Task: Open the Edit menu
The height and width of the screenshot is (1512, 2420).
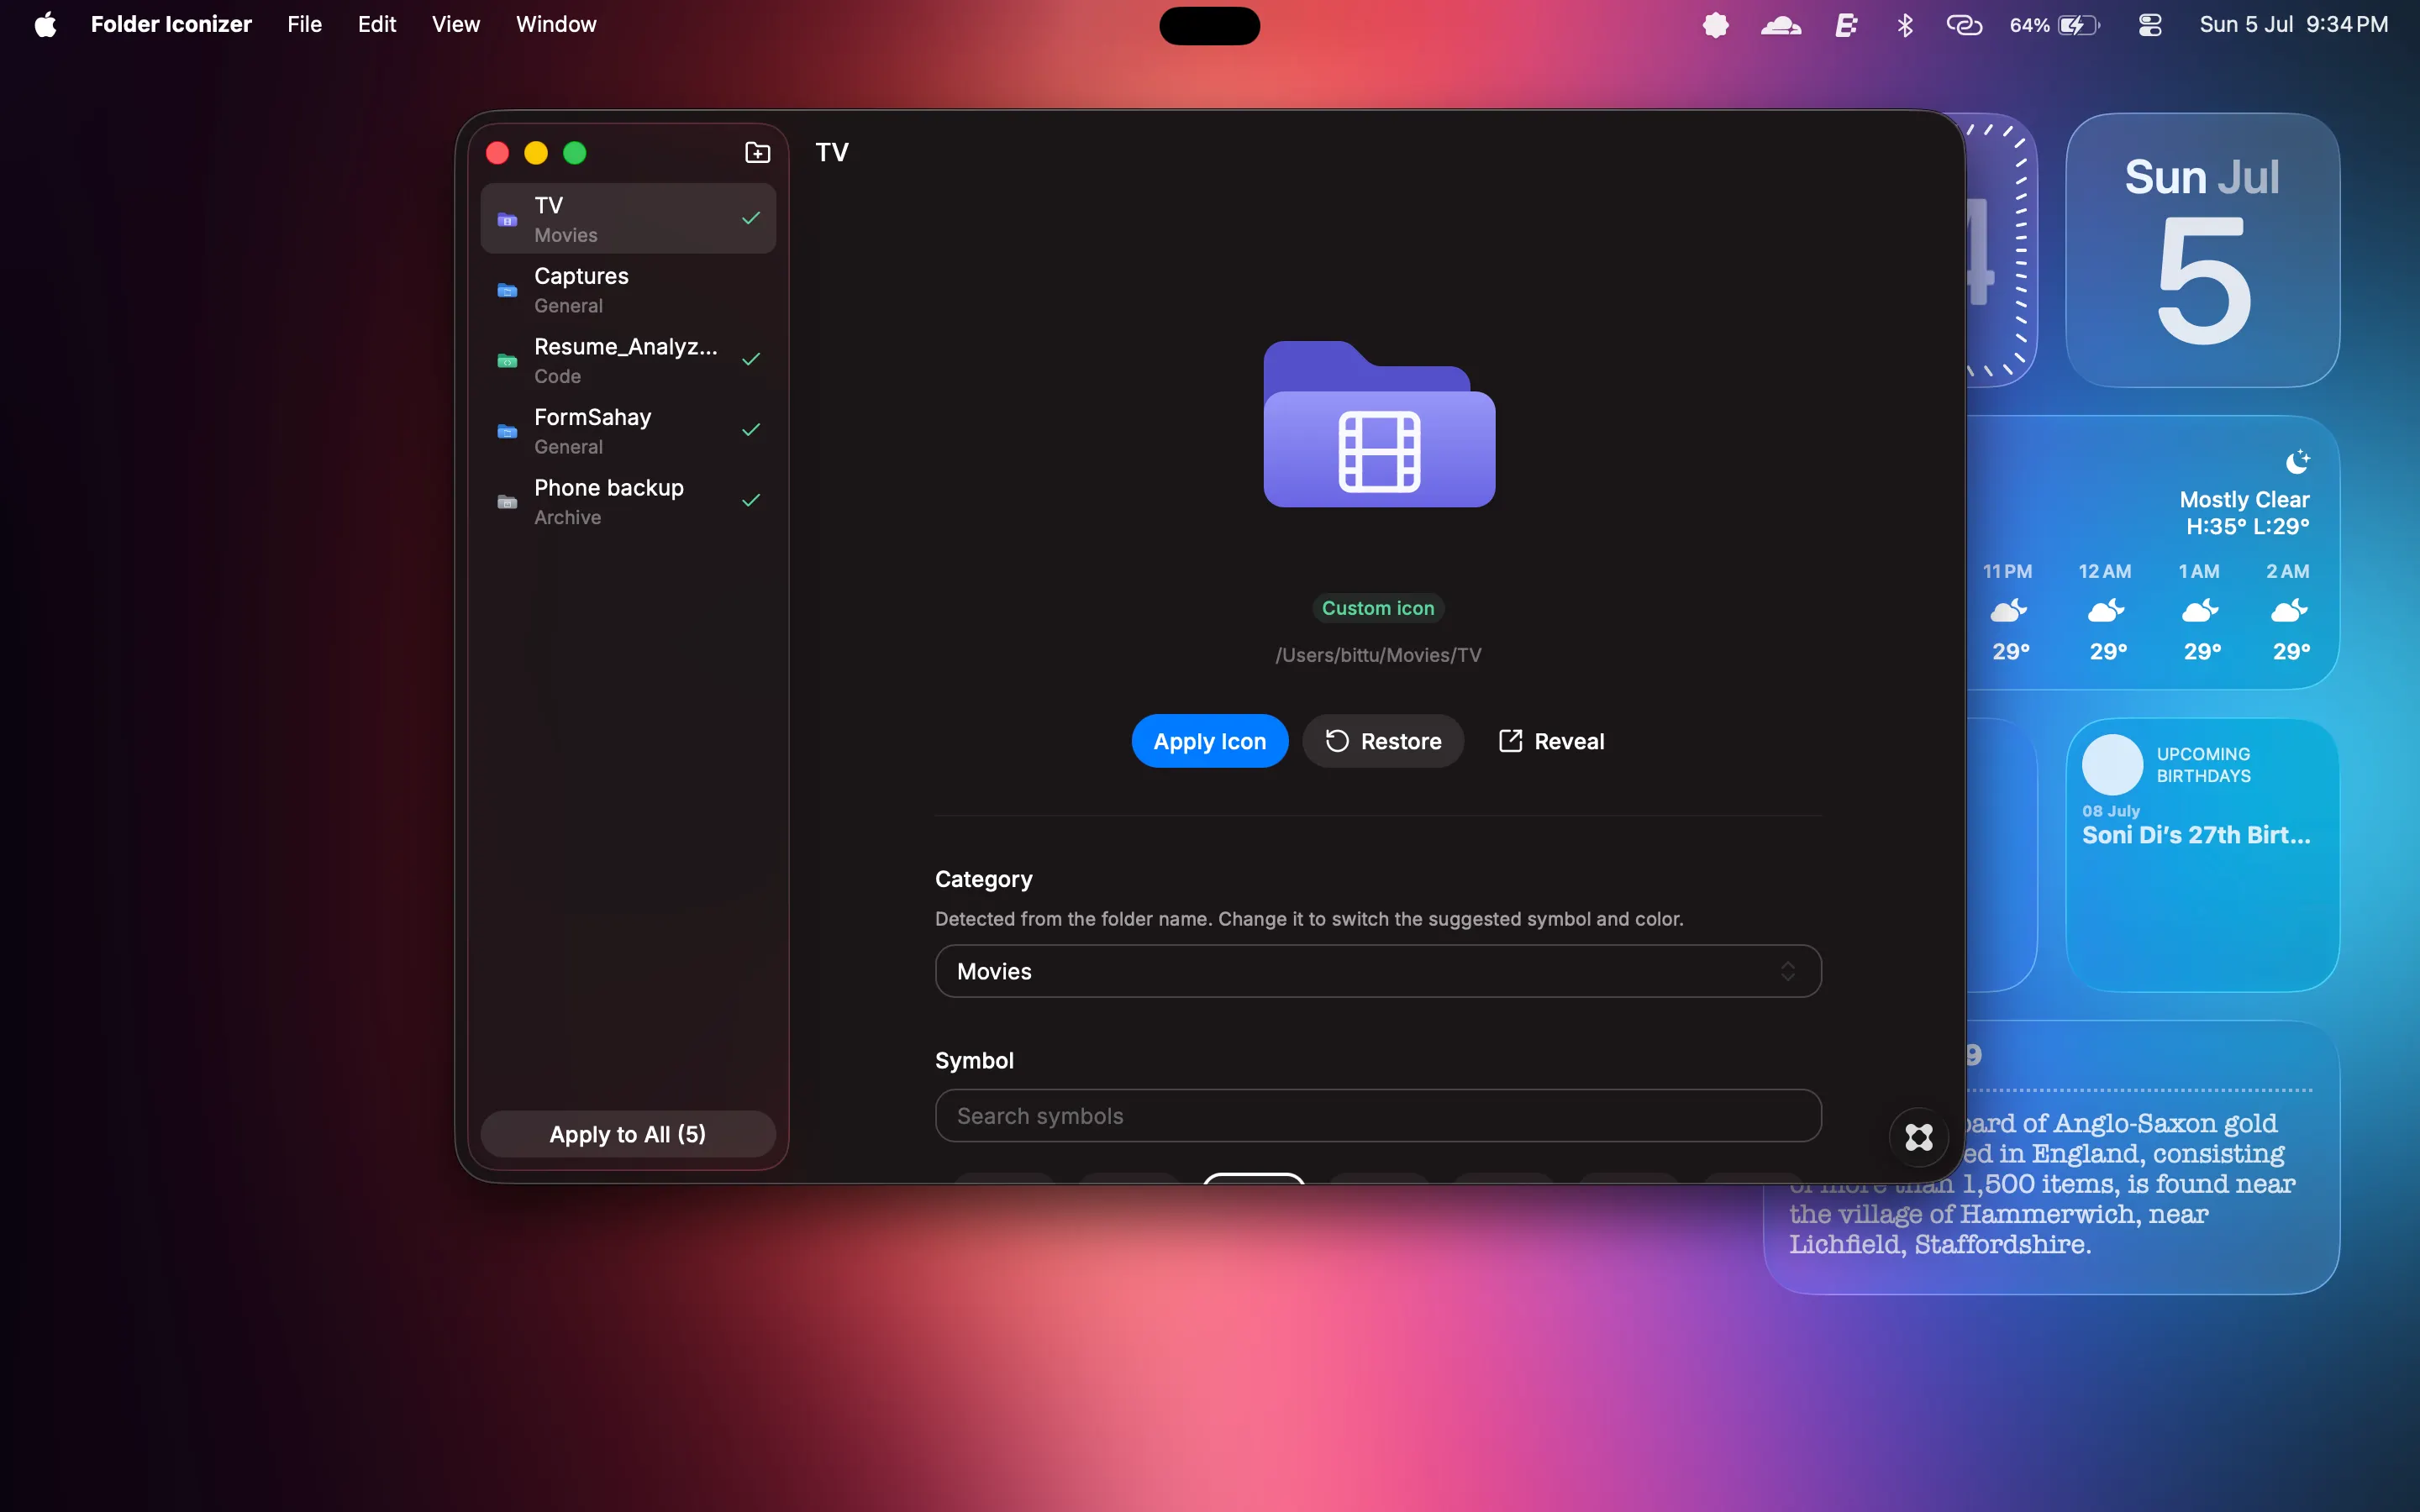Action: (x=376, y=24)
